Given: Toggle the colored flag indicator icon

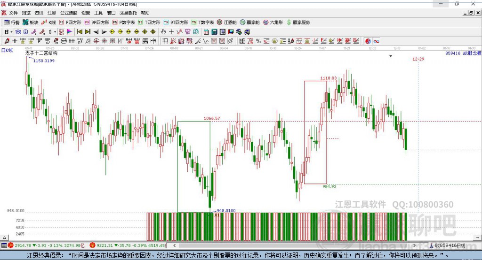Looking at the screenshot, I should tap(70, 31).
